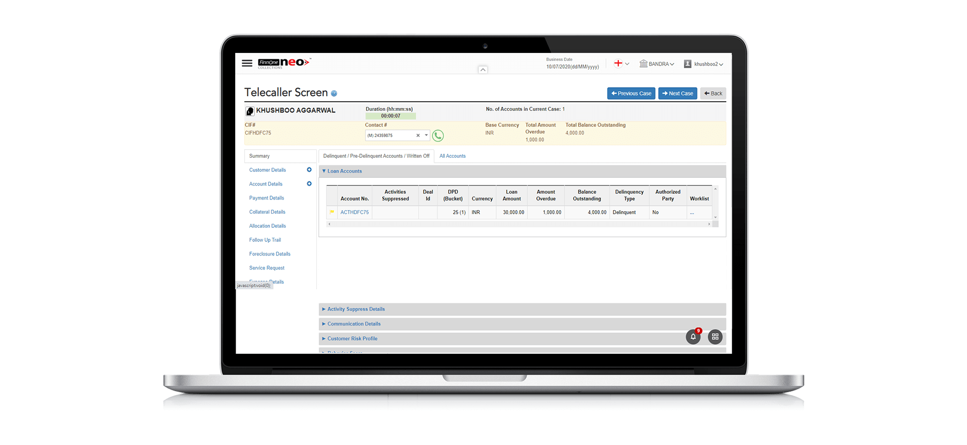Click the green phone call icon
The width and height of the screenshot is (967, 445).
(x=438, y=136)
